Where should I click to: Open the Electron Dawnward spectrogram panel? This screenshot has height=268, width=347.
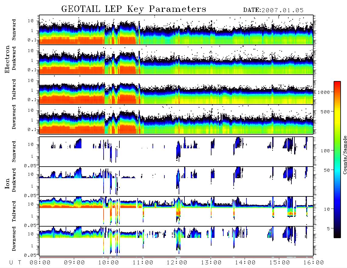point(176,119)
